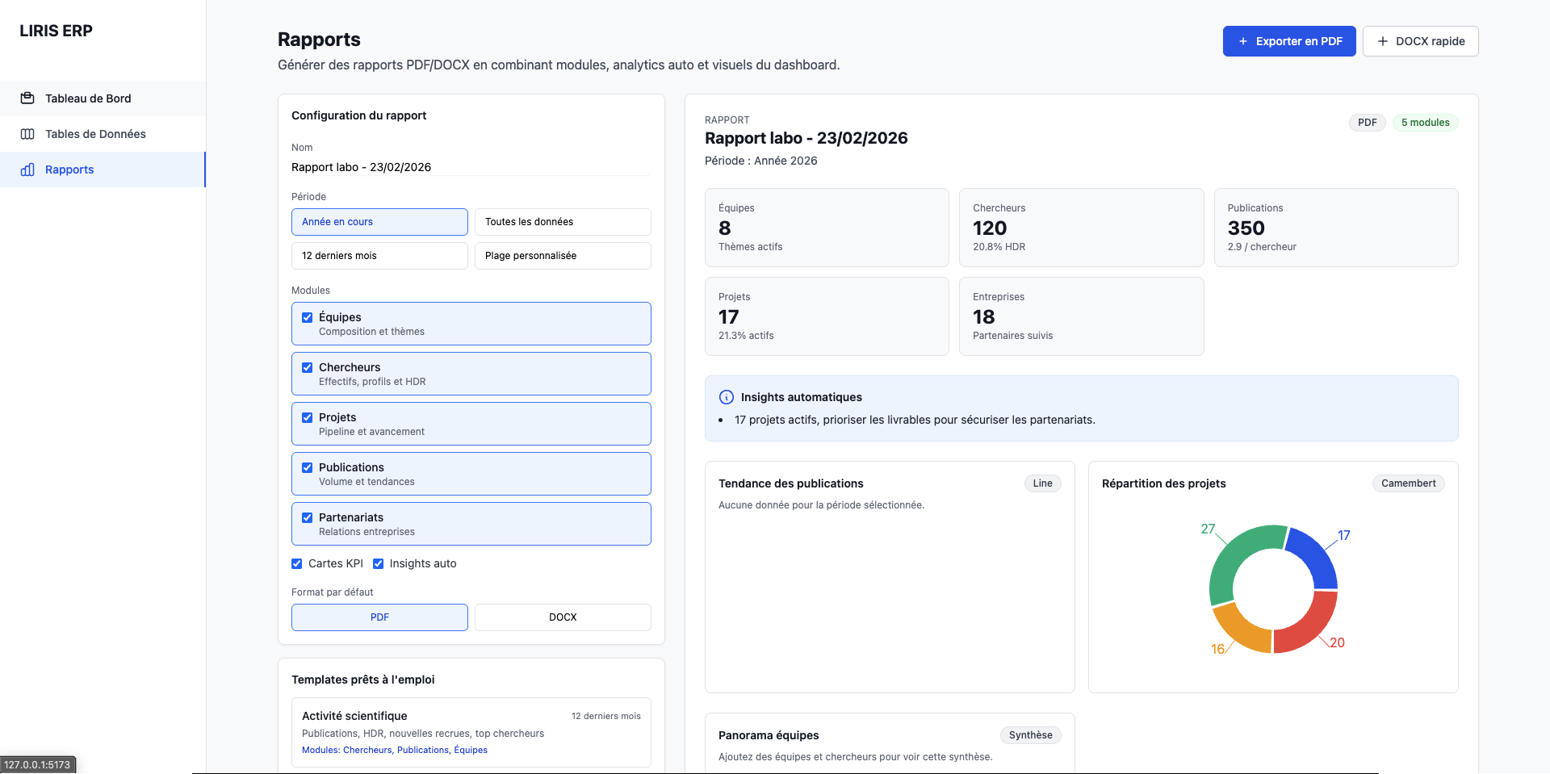This screenshot has height=774, width=1550.
Task: Edit the report Nom text field
Action: pyautogui.click(x=471, y=167)
